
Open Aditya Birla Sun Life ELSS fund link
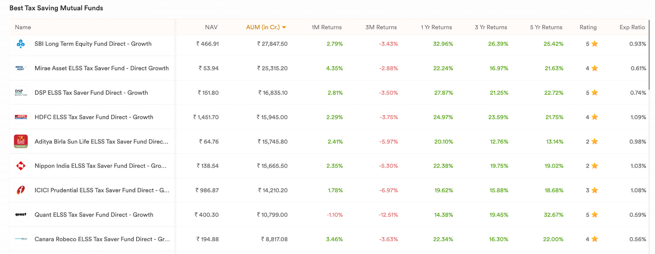pos(102,141)
